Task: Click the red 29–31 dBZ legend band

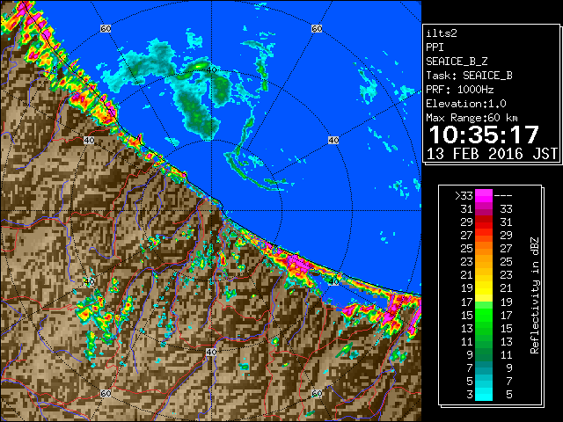Action: click(484, 222)
